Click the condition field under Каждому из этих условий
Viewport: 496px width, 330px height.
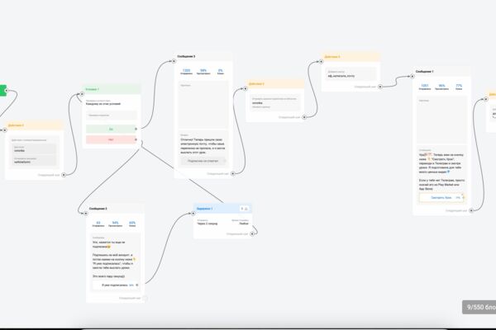coord(111,115)
